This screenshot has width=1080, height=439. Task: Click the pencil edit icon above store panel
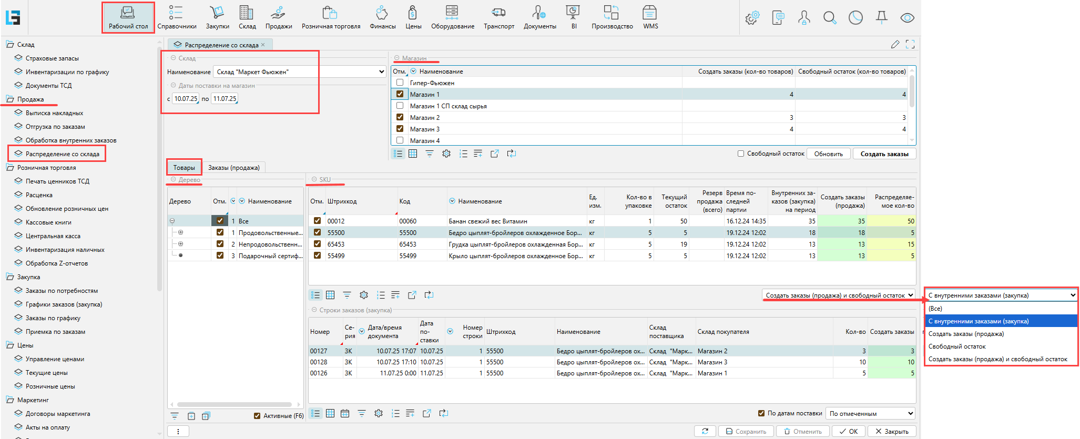pos(895,45)
